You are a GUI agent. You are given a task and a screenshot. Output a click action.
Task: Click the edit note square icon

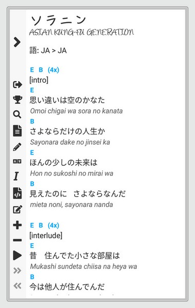click(17, 209)
